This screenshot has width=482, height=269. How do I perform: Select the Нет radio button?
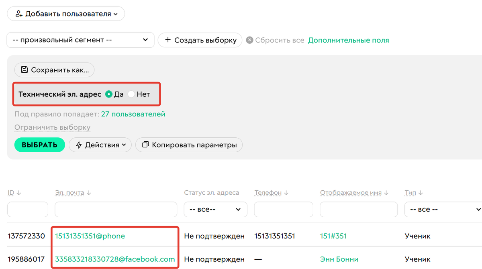click(x=132, y=94)
